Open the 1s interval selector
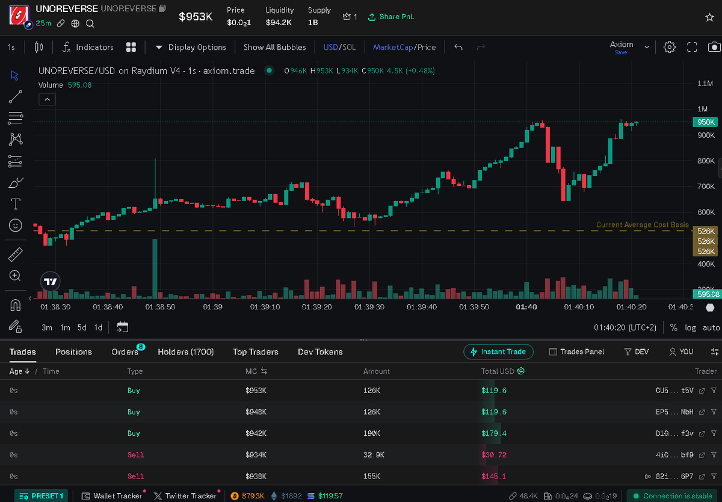The width and height of the screenshot is (722, 502). (11, 47)
